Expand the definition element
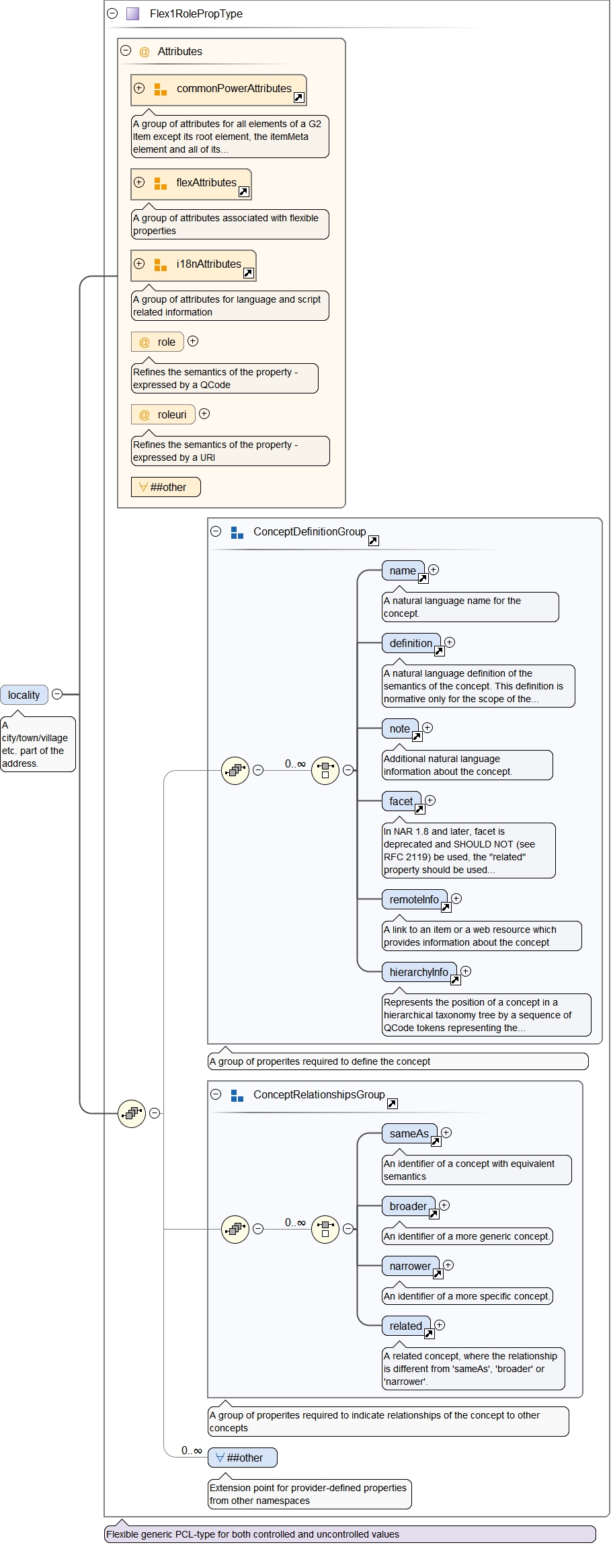Image resolution: width=611 pixels, height=1545 pixels. (x=450, y=642)
